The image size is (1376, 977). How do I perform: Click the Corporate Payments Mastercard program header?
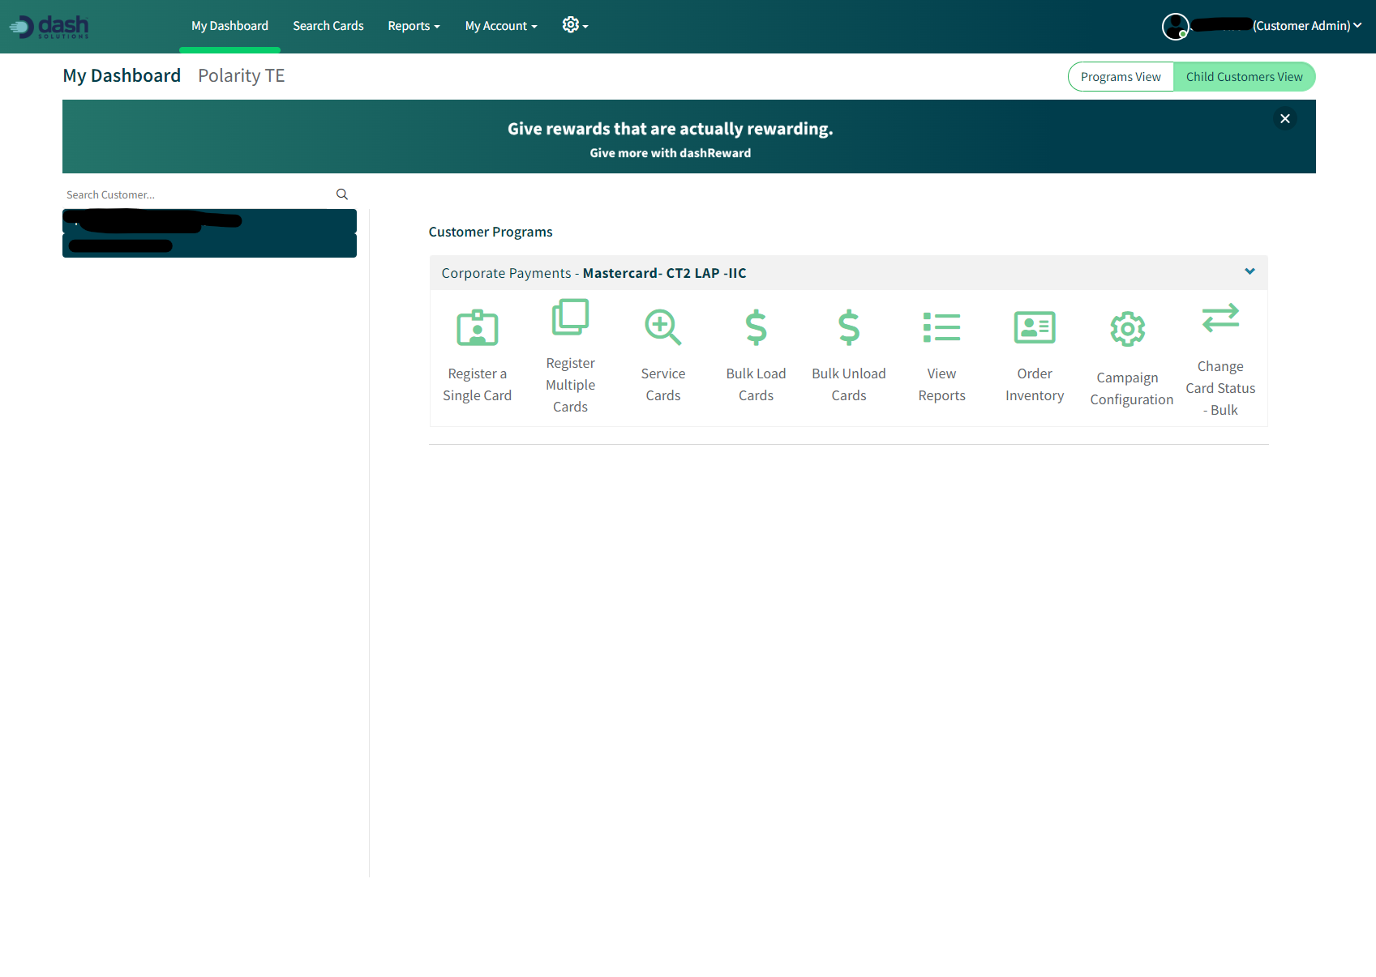point(848,273)
